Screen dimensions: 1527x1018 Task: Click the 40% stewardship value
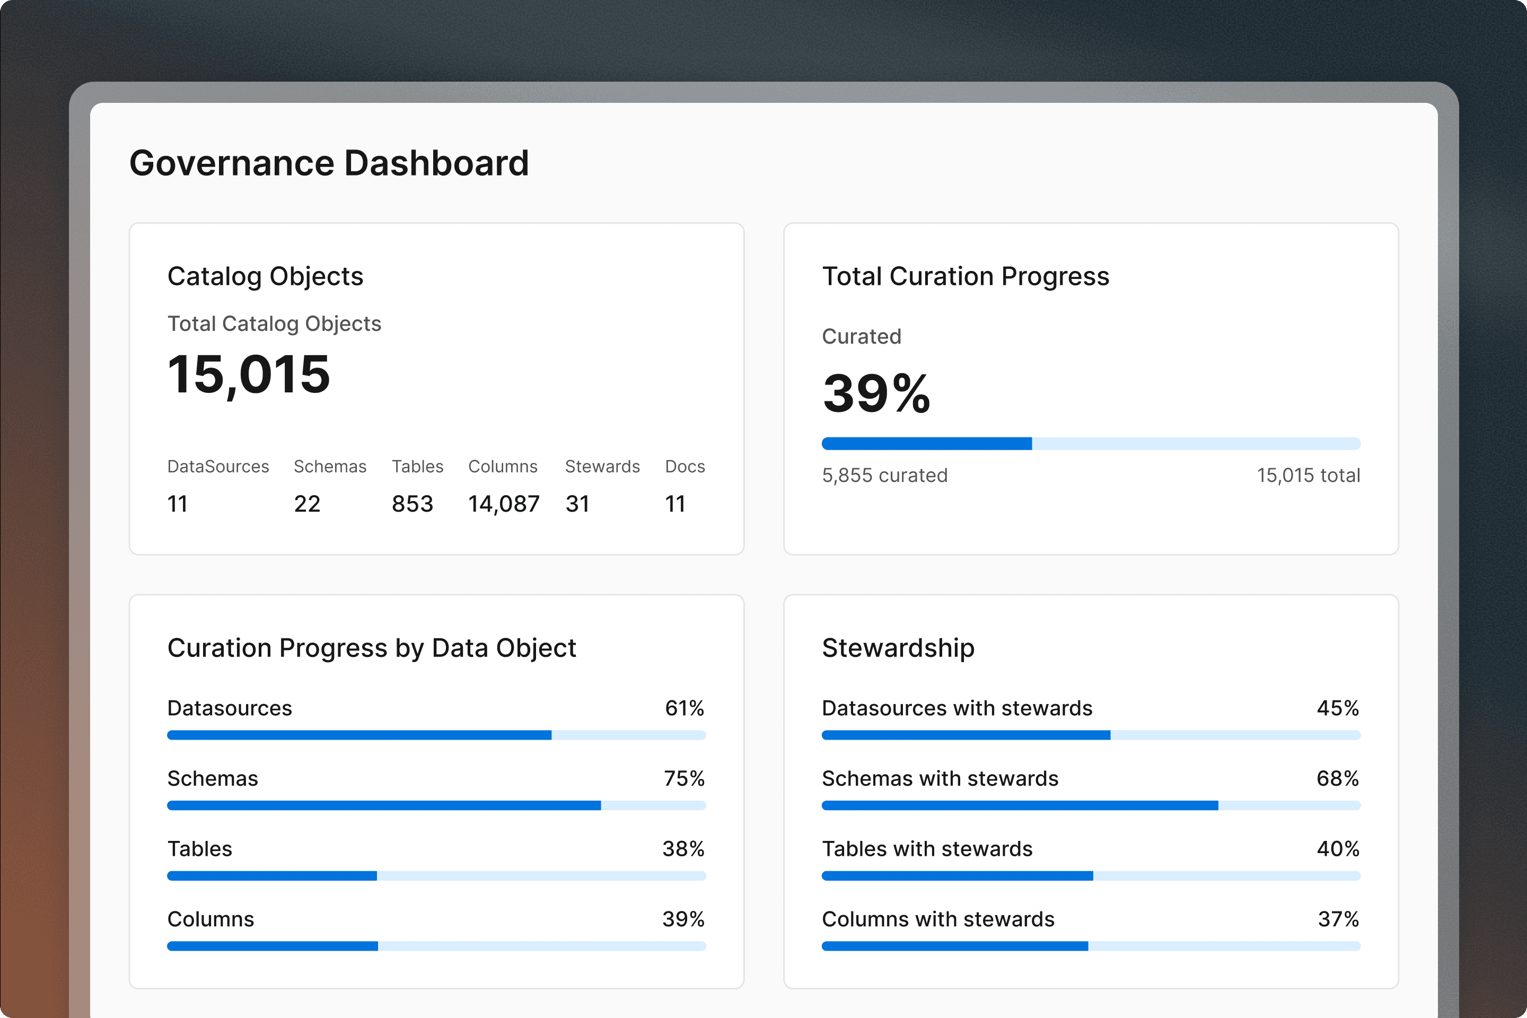click(1338, 848)
